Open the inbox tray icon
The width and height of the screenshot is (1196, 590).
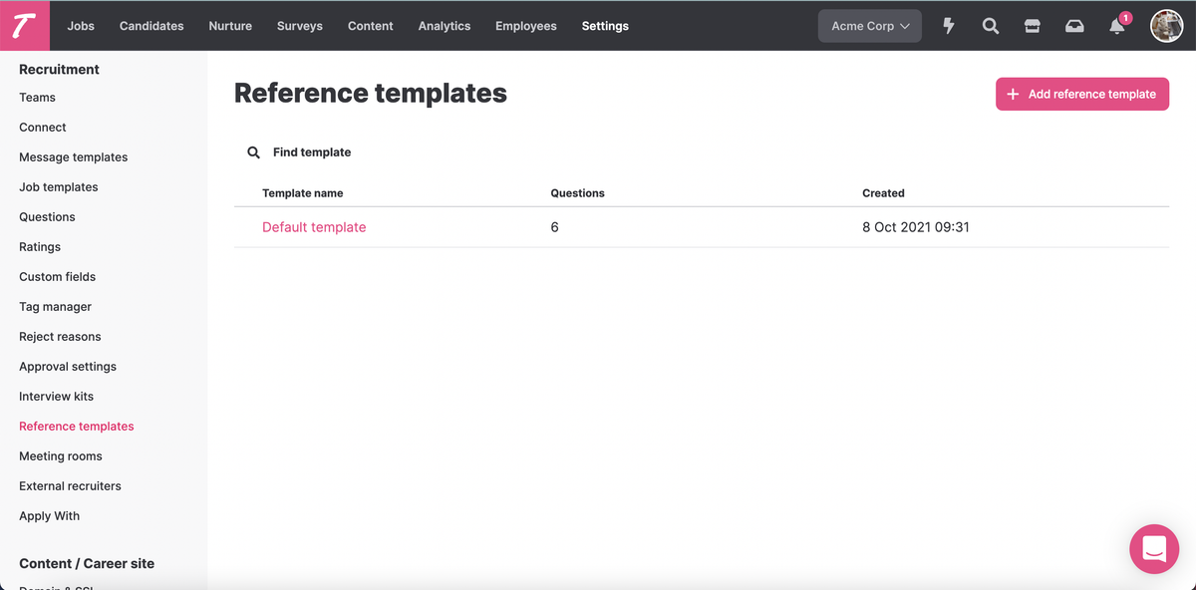[1074, 26]
